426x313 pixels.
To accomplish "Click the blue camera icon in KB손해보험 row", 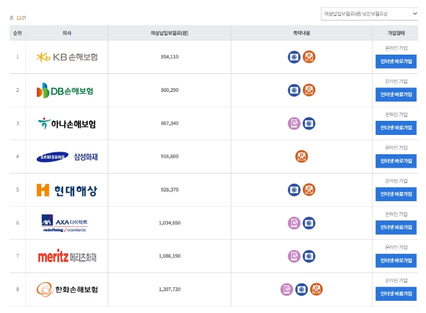I will click(x=294, y=57).
